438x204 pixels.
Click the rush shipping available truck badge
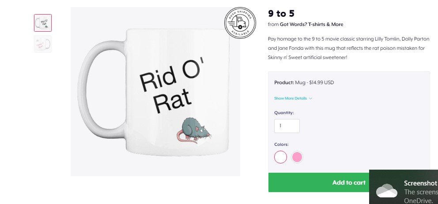[240, 23]
